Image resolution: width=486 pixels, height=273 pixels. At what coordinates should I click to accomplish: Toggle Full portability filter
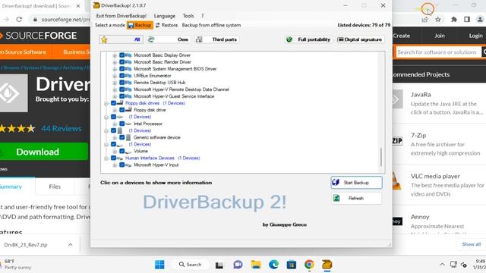click(x=308, y=39)
